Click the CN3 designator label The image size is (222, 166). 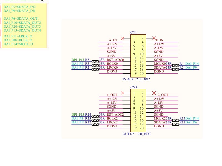pyautogui.click(x=133, y=87)
